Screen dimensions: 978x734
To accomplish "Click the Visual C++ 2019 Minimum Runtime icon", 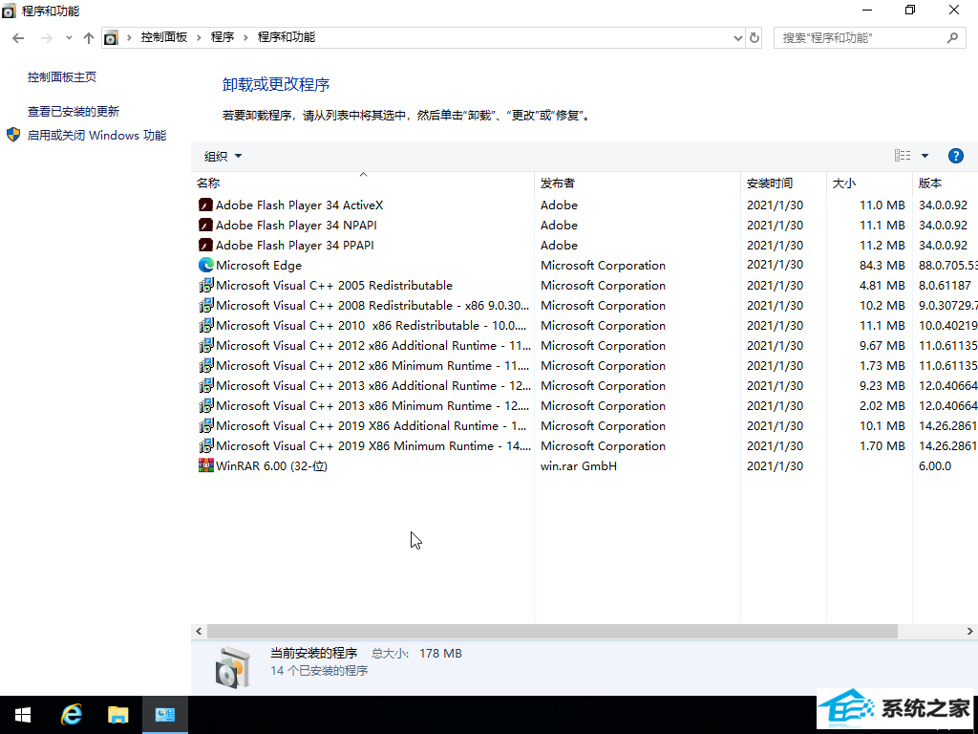I will tap(206, 445).
